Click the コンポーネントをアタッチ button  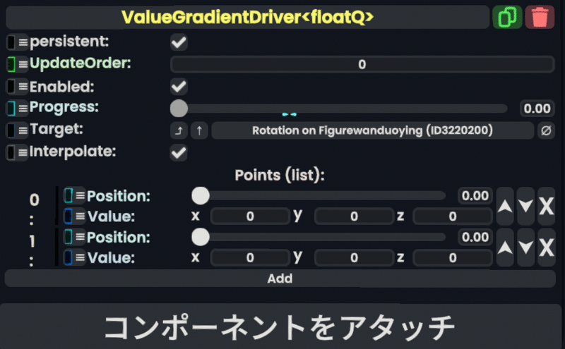[x=280, y=326]
